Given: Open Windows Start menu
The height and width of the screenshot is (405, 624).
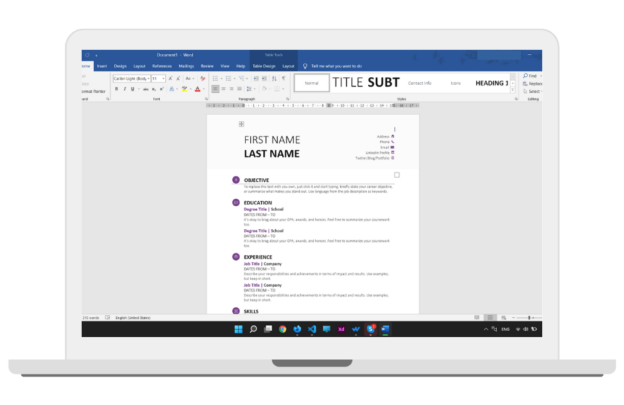Looking at the screenshot, I should [238, 329].
